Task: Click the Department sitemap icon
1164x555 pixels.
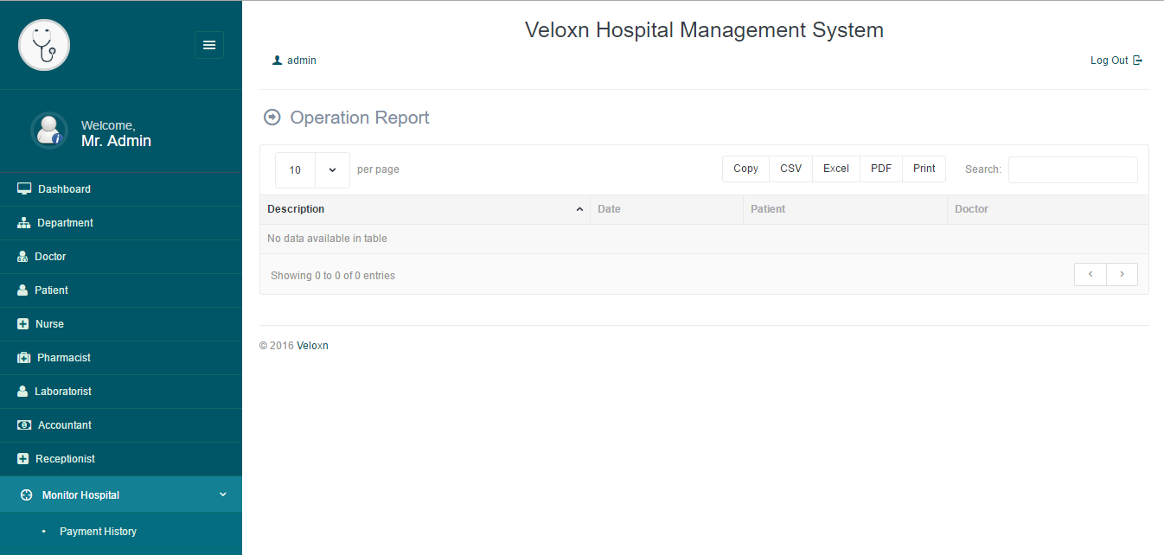Action: pos(23,223)
